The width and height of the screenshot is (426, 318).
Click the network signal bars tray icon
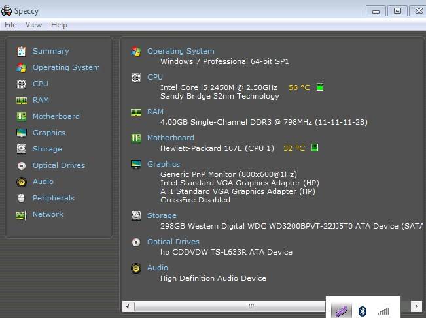383,311
